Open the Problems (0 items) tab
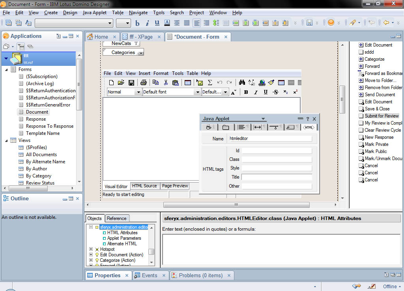The width and height of the screenshot is (404, 291). 201,275
